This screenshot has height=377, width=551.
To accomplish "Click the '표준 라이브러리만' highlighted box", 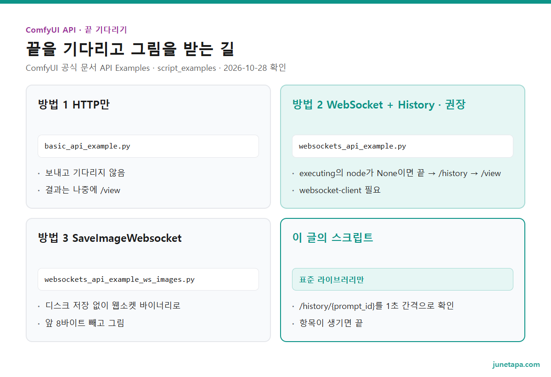I will [x=403, y=280].
